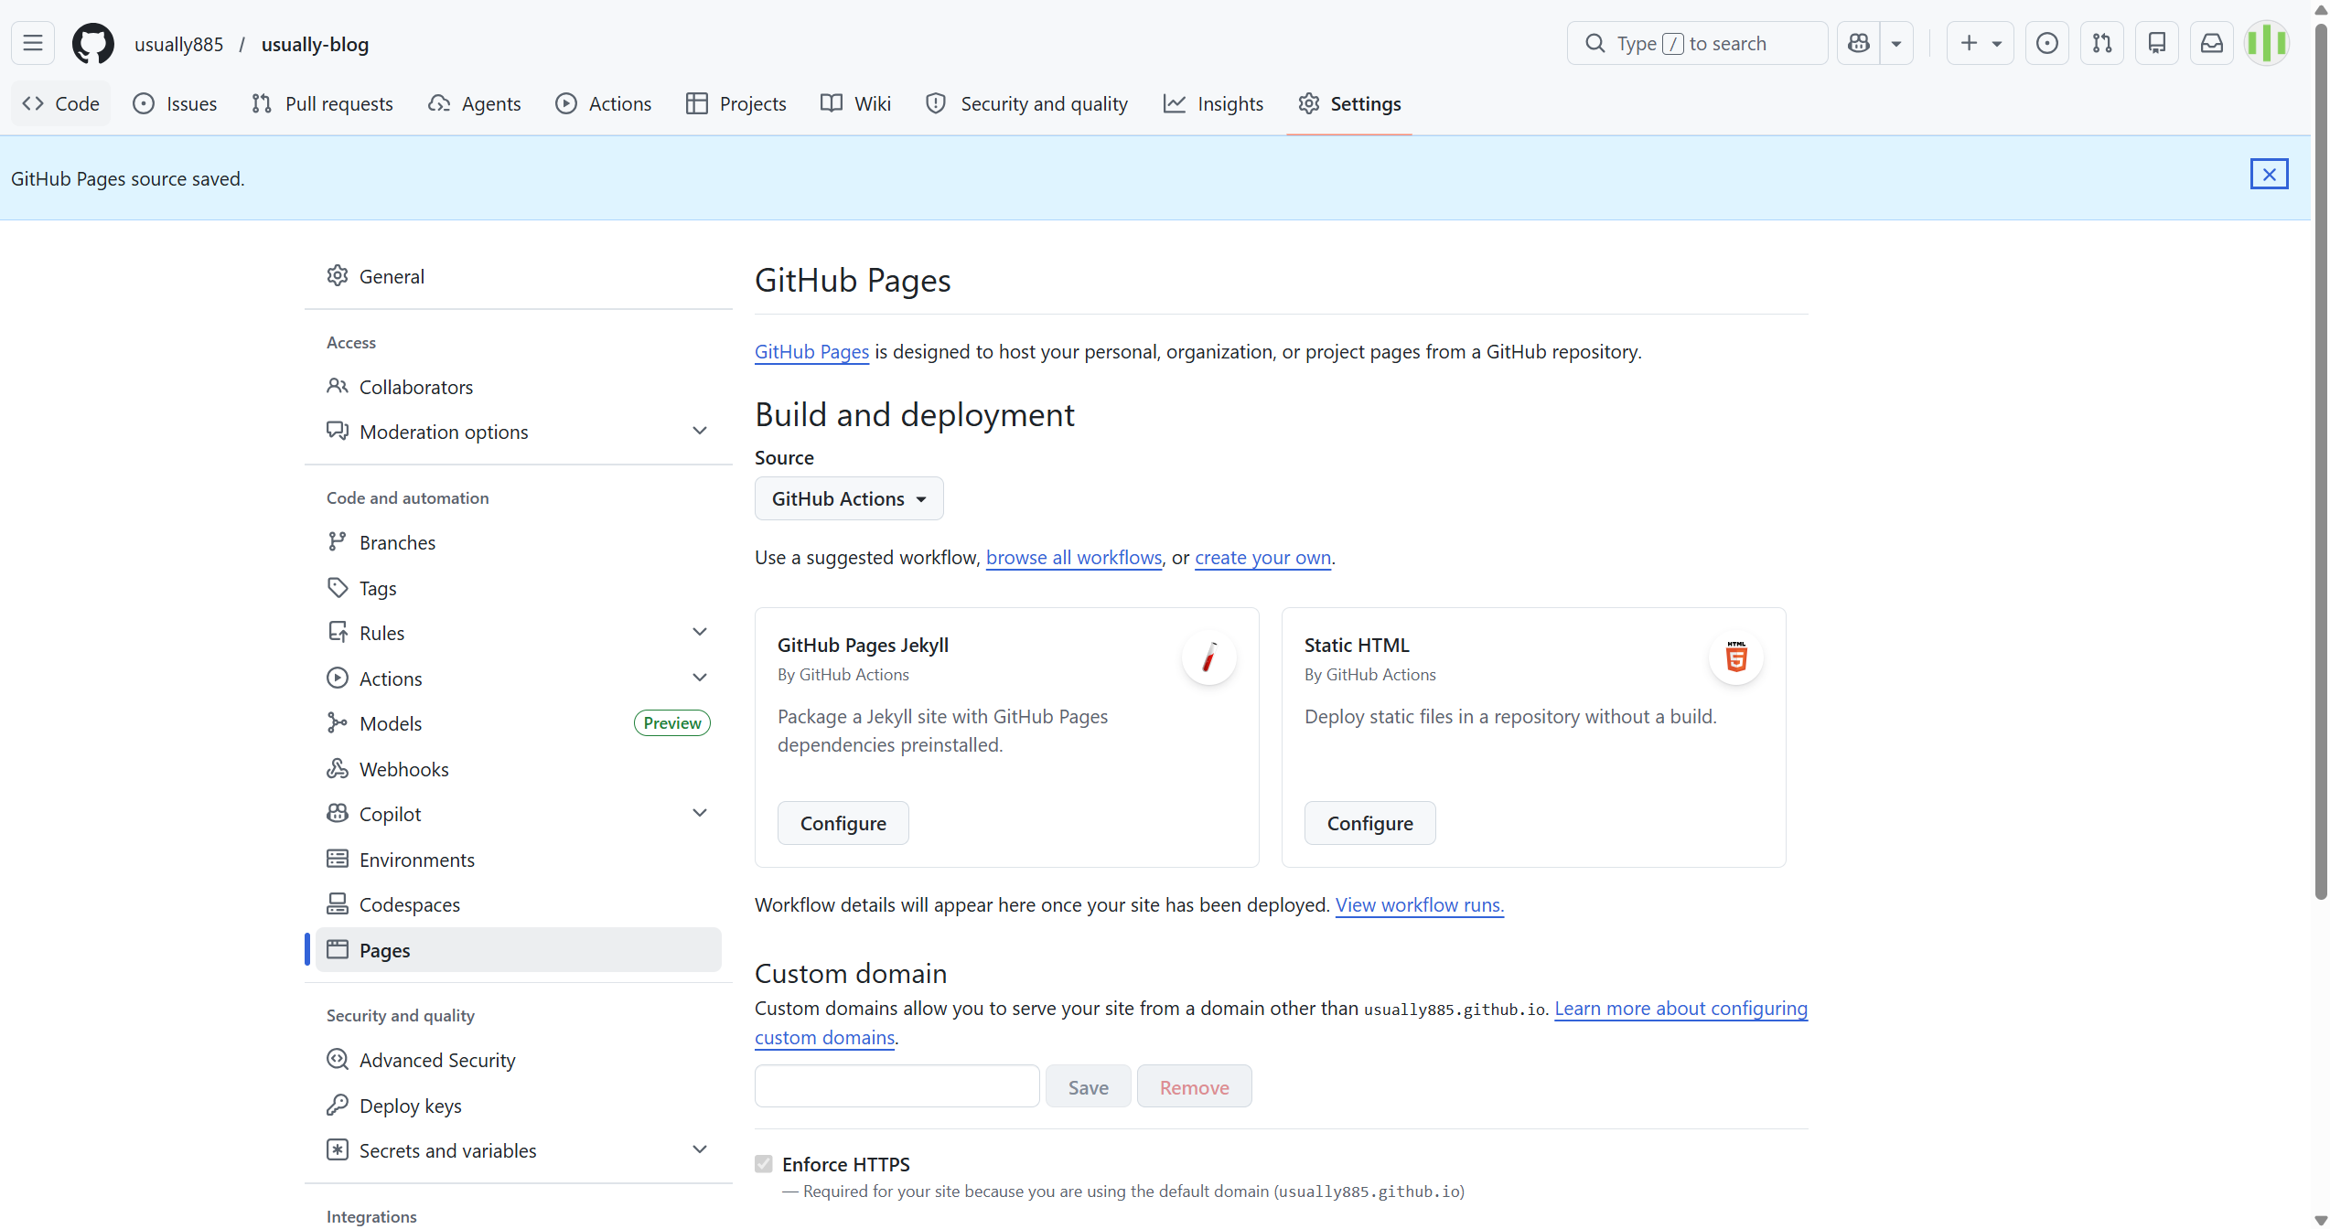Open the GitHub Actions source dropdown

[849, 498]
